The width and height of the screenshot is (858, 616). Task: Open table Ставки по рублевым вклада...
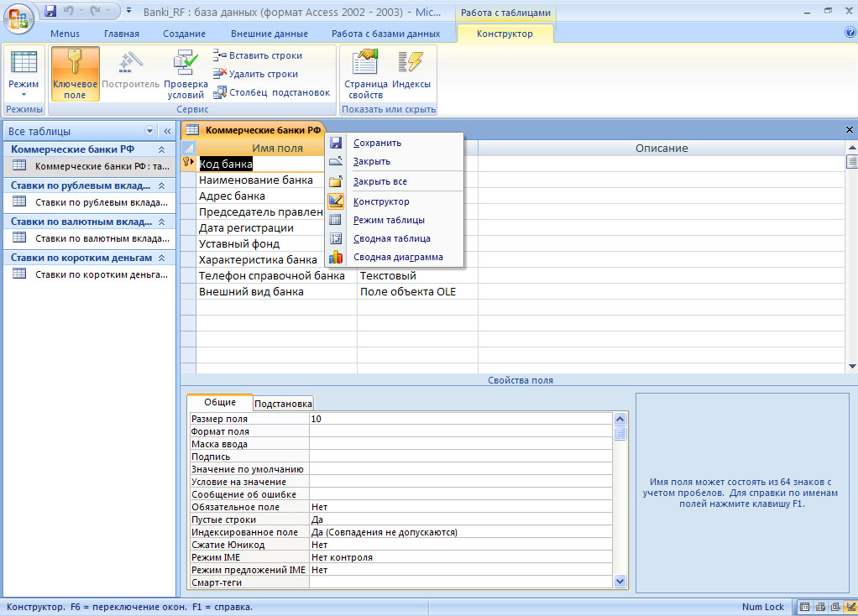point(91,202)
